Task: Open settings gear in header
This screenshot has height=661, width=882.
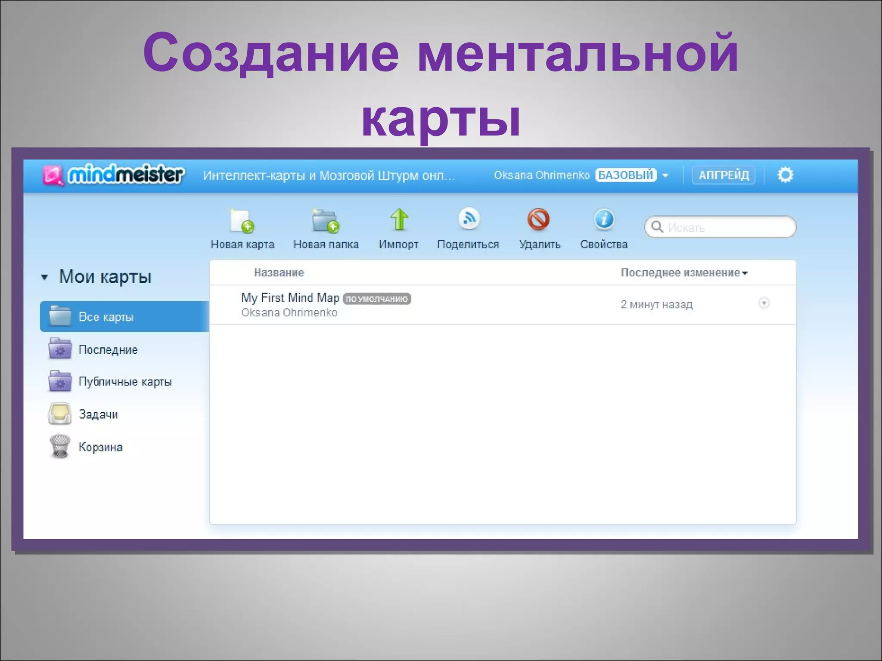Action: point(785,175)
